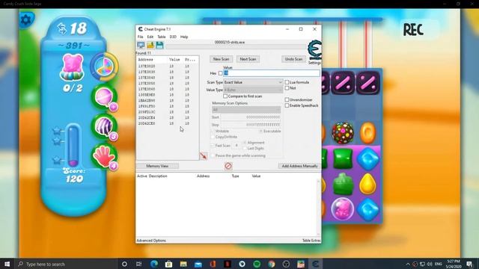Screen dimensions: 479x269
Task: Select the Last Digits radio button
Action: point(245,148)
